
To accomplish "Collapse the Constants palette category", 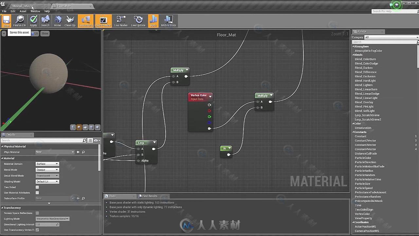I will click(353, 132).
